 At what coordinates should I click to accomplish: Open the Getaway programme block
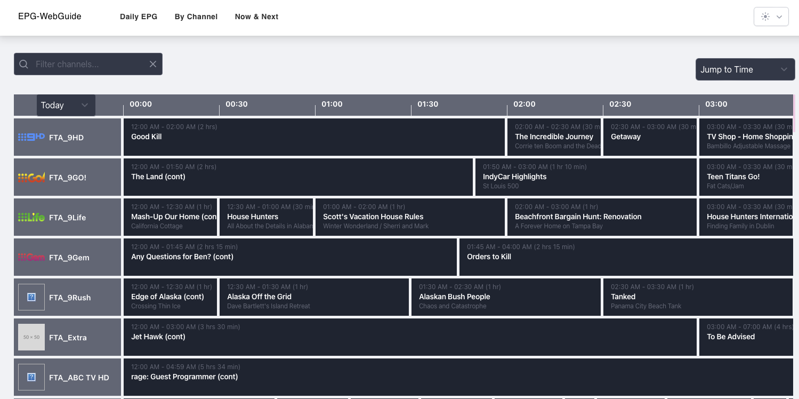650,137
